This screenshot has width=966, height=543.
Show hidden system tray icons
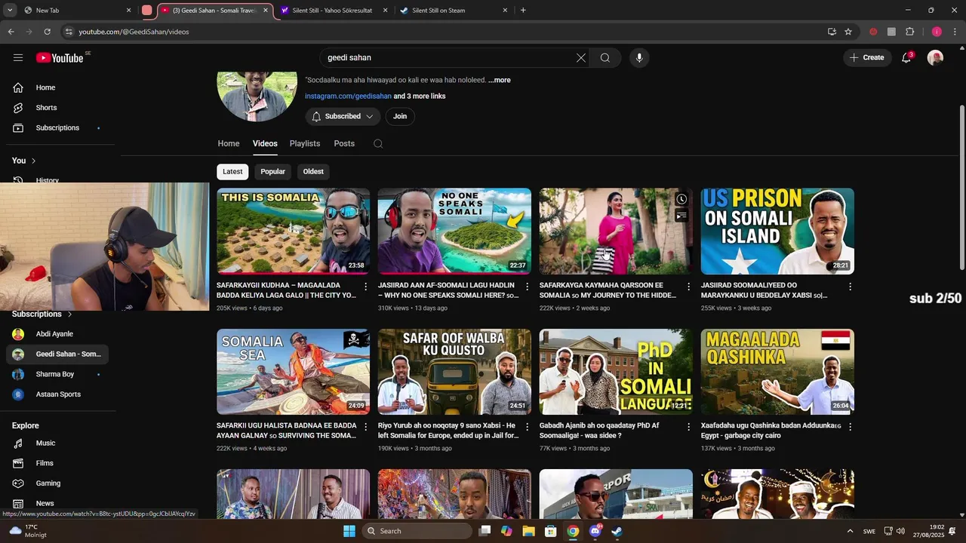coord(850,531)
